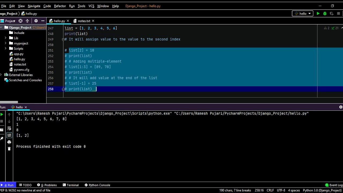Open the File menu
The image size is (343, 193).
coord(4,6)
